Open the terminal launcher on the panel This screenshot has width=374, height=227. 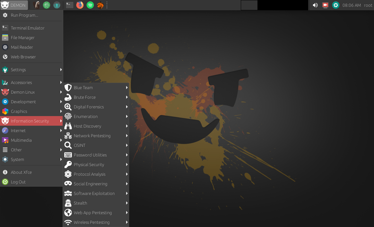[69, 5]
